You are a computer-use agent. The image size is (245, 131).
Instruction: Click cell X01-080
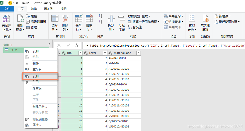pyautogui.click(x=124, y=63)
